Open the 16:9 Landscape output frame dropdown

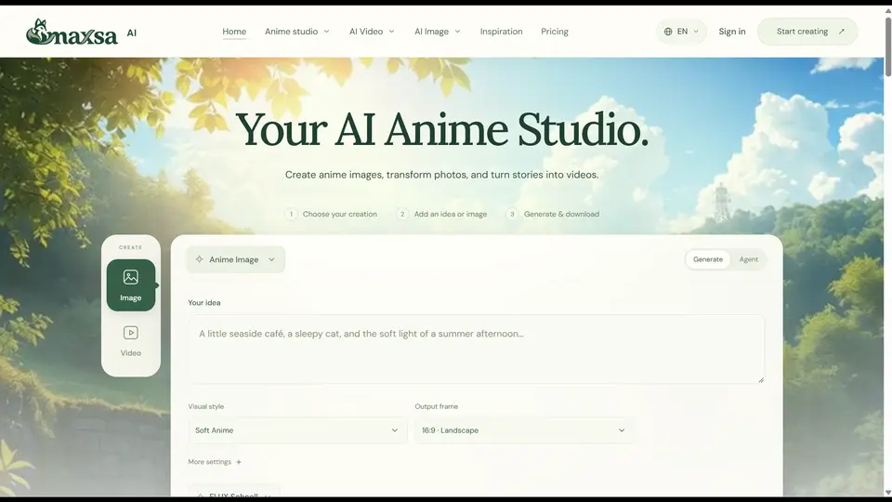(523, 430)
